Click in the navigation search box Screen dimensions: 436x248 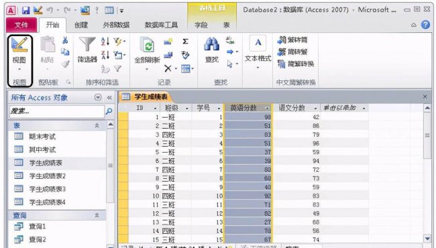[57, 111]
